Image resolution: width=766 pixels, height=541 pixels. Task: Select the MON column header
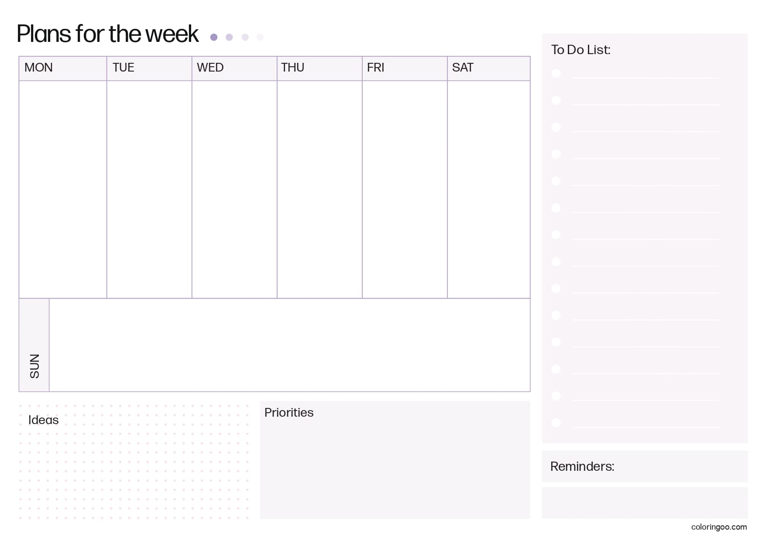click(x=38, y=68)
